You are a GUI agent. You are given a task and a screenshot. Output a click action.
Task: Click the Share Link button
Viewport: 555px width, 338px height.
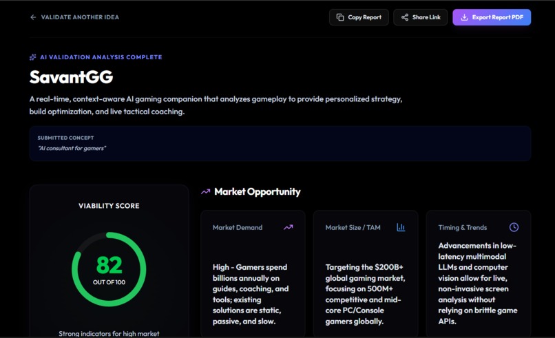coord(421,17)
